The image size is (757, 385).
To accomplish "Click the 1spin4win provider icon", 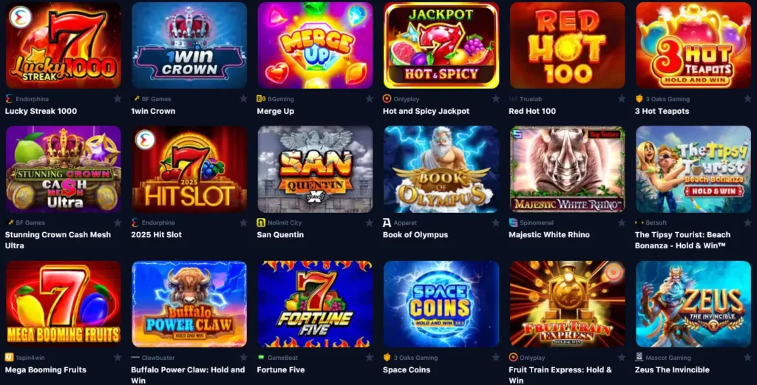I will click(x=9, y=358).
